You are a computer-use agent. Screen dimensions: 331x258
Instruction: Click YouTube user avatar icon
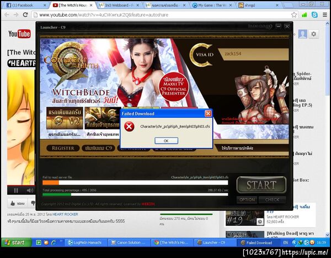302,34
